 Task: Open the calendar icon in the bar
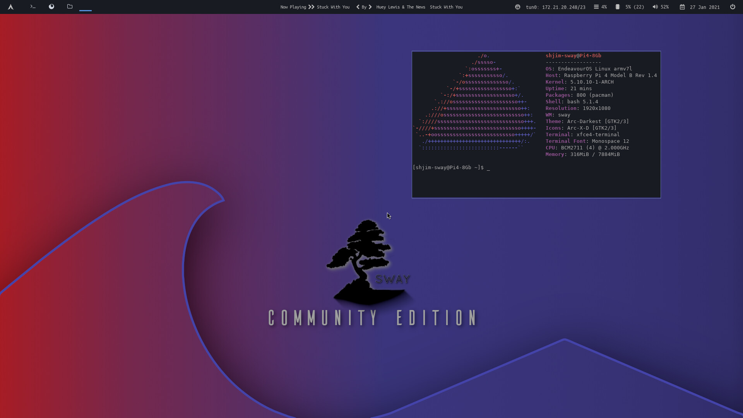(x=682, y=7)
